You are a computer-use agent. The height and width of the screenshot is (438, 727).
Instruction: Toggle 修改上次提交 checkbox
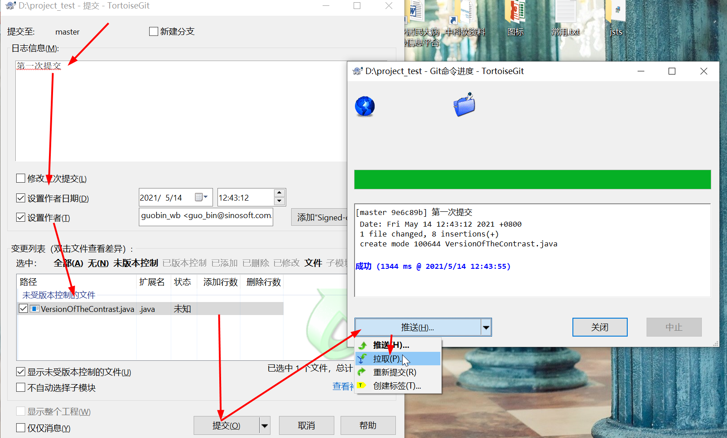(21, 178)
